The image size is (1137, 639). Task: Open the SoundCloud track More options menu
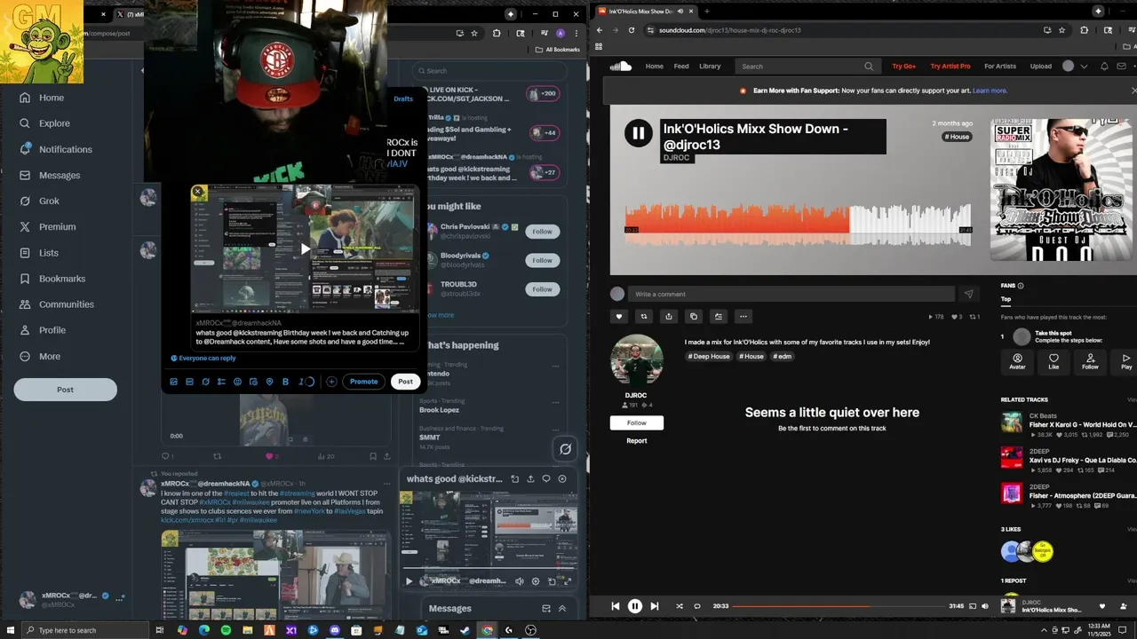pos(743,316)
